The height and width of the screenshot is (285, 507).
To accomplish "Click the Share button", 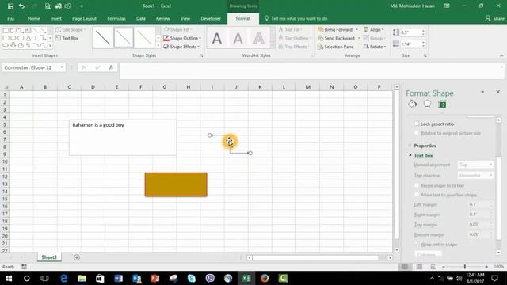I will [494, 18].
